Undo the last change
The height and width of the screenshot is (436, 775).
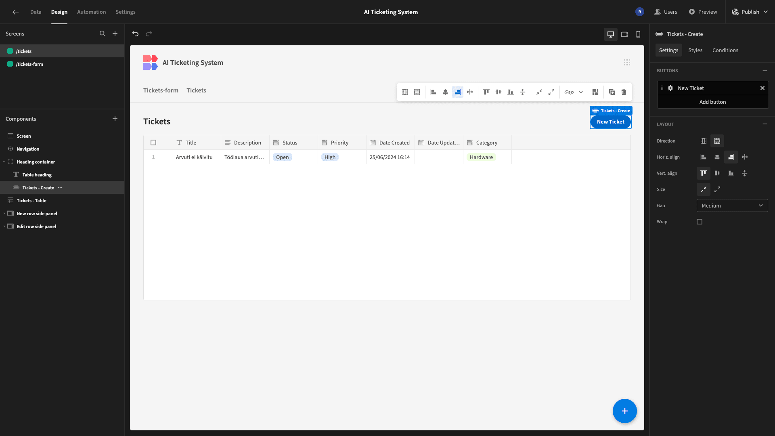[135, 34]
